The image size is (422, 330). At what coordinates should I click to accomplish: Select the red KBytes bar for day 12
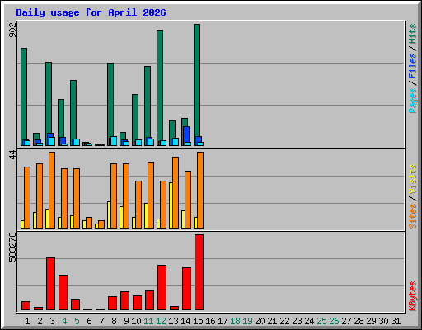point(162,287)
